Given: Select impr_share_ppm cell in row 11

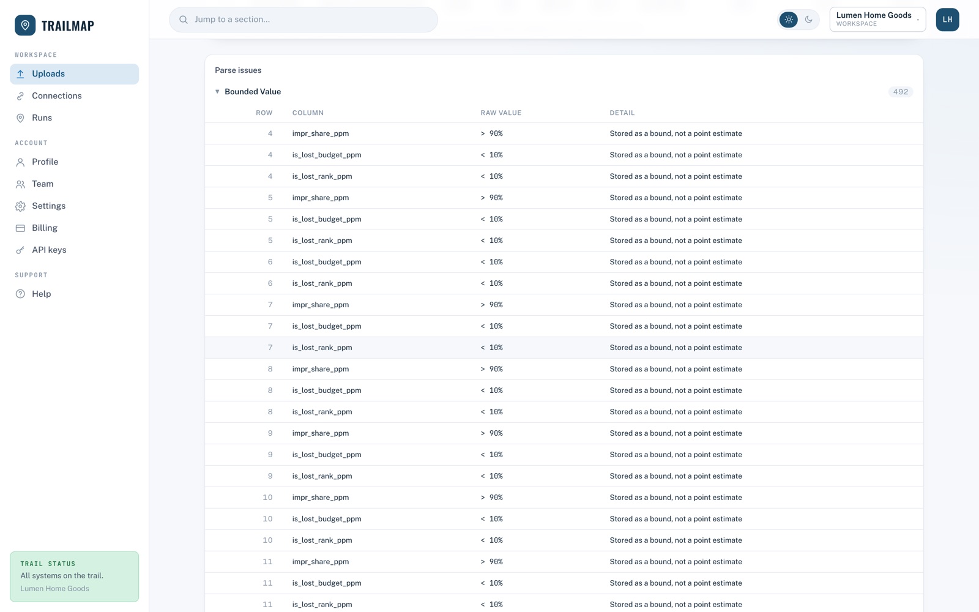Looking at the screenshot, I should [x=321, y=562].
